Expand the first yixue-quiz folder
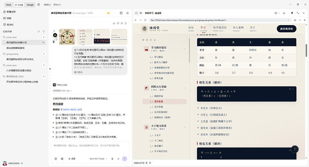 pyautogui.click(x=10, y=37)
